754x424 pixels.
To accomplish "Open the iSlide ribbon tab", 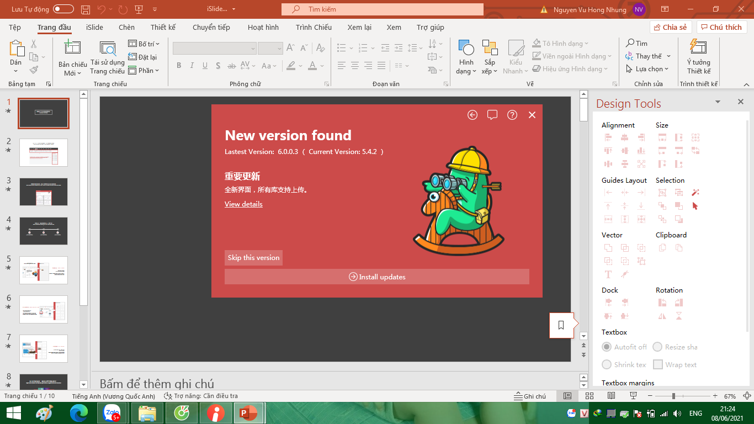I will click(x=94, y=27).
